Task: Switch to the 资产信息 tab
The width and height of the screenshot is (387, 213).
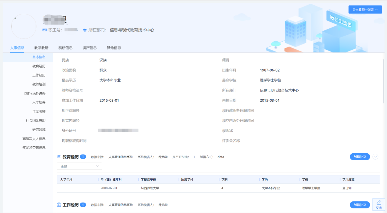Action: point(90,48)
